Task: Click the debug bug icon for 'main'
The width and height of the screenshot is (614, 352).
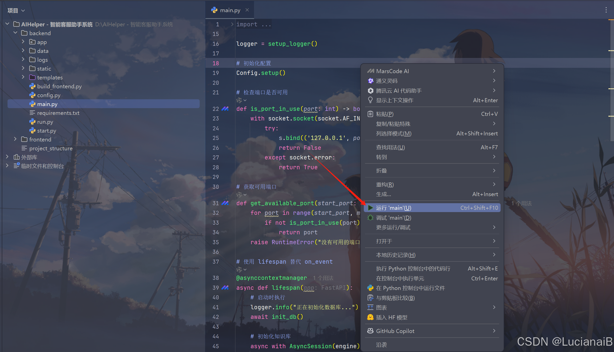Action: [x=370, y=218]
